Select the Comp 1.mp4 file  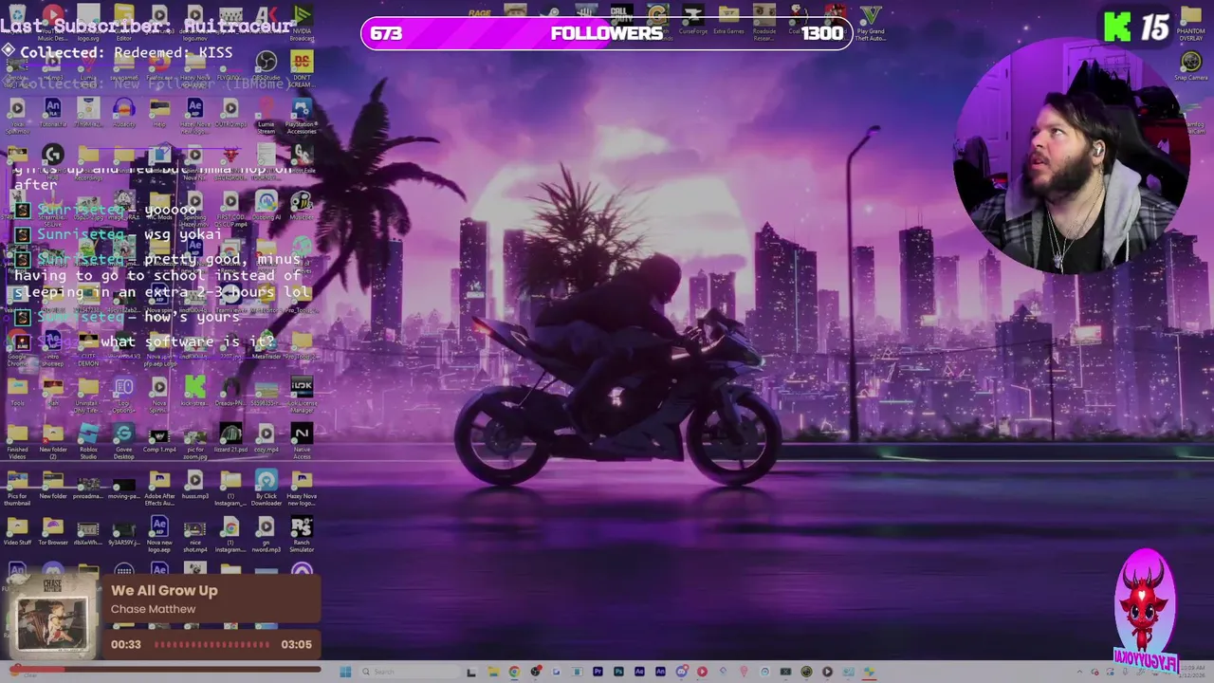pos(159,438)
